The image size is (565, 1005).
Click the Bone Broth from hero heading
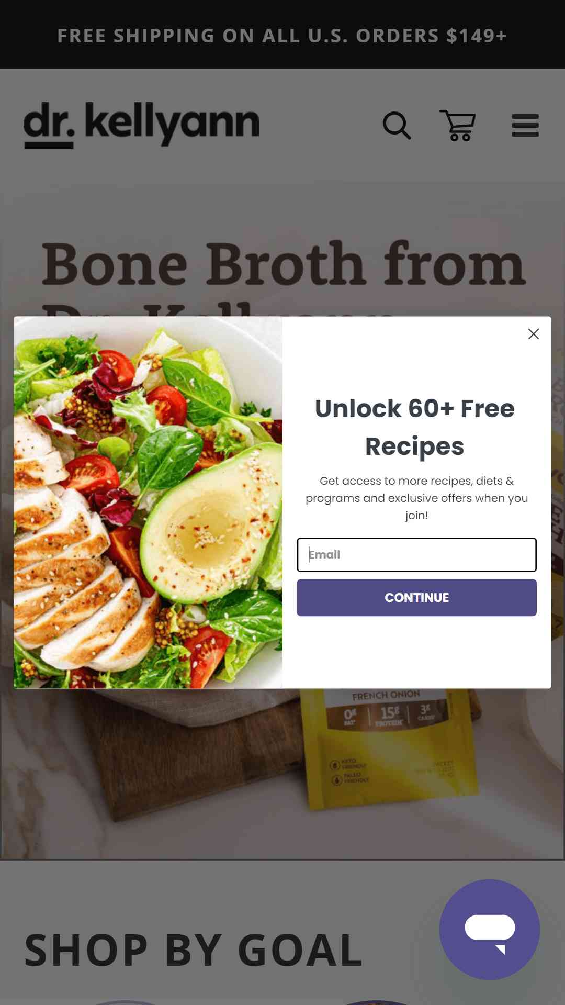coord(283,264)
